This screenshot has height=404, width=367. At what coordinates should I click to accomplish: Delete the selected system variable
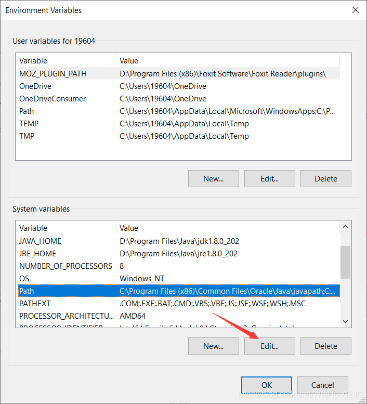pos(325,346)
